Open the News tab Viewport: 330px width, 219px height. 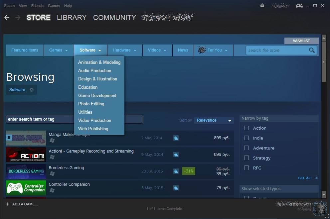tap(183, 50)
